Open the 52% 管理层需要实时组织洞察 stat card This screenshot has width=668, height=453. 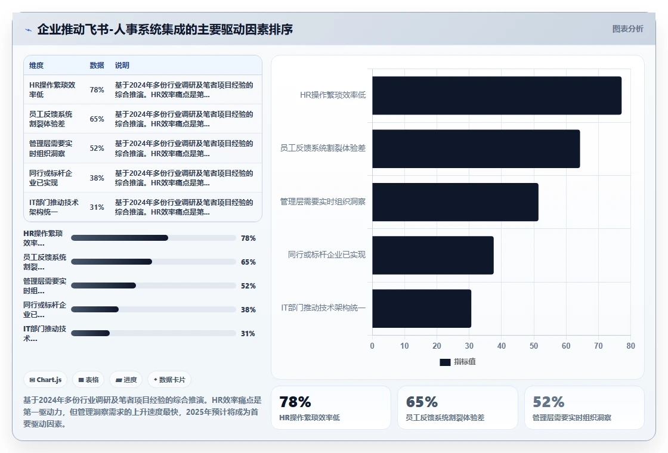584,408
